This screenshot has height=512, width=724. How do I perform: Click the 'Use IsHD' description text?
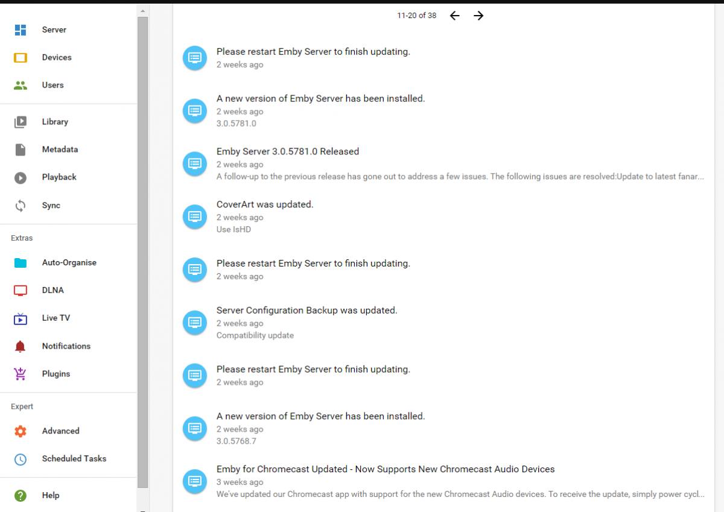(x=233, y=229)
